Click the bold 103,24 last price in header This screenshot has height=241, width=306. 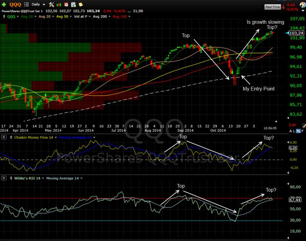pyautogui.click(x=93, y=11)
